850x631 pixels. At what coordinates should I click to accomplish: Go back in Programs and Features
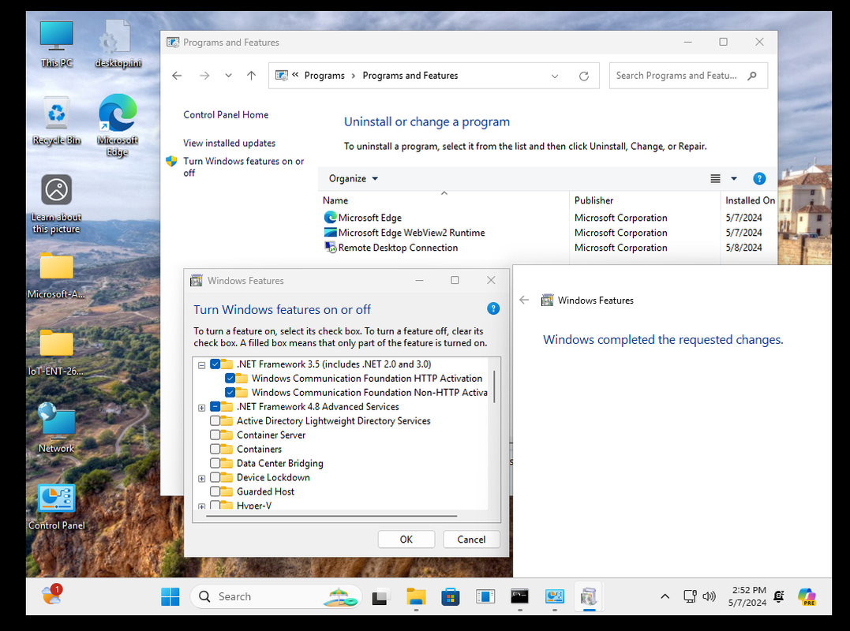click(x=177, y=76)
